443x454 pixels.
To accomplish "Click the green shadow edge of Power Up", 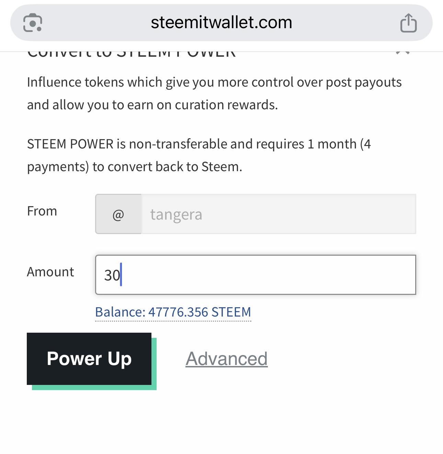I will [x=154, y=364].
